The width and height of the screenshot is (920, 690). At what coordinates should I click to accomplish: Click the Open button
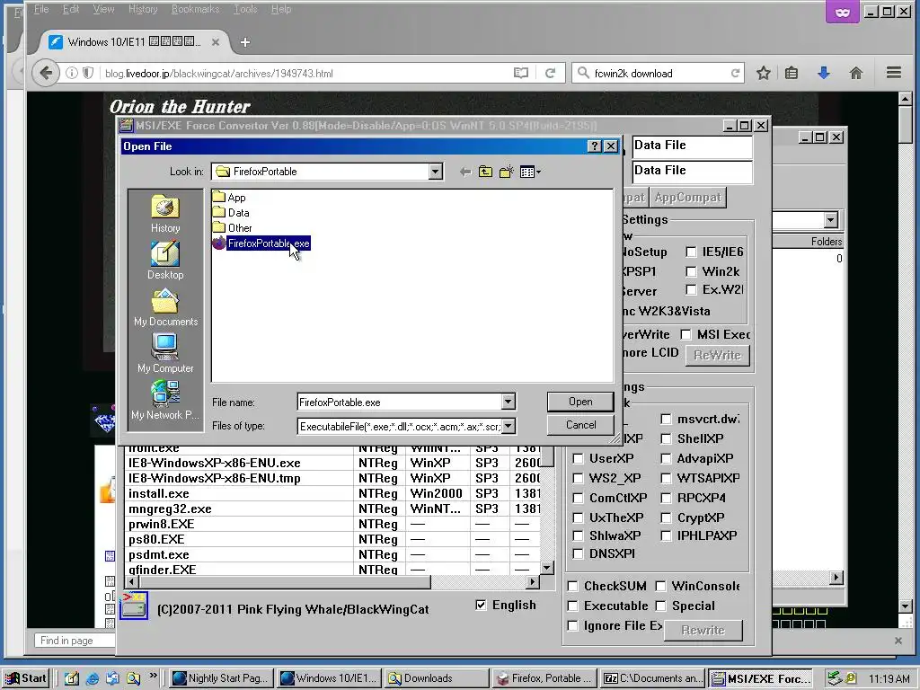click(580, 402)
